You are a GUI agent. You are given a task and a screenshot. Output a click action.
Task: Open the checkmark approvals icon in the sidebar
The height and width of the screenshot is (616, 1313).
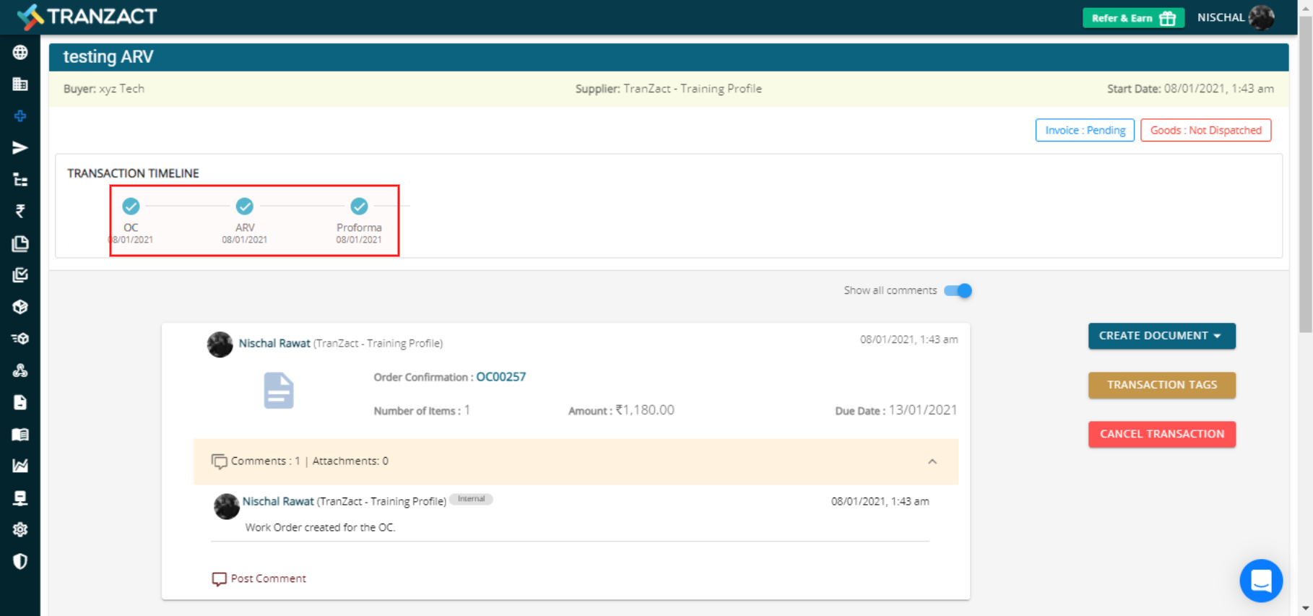pyautogui.click(x=20, y=275)
